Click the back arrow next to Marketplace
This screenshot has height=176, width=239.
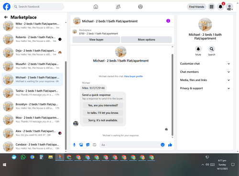click(6, 17)
